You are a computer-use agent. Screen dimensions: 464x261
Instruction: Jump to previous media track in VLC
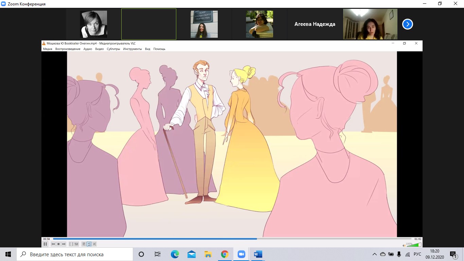[53, 244]
